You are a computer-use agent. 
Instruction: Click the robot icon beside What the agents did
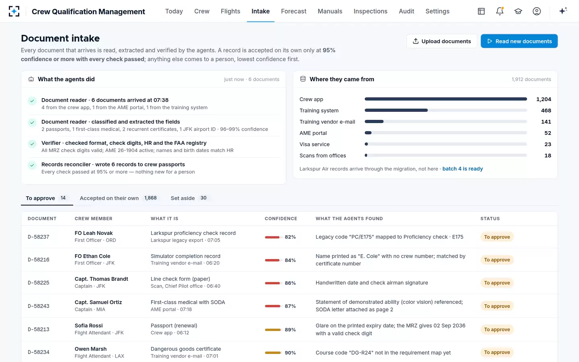pos(31,79)
